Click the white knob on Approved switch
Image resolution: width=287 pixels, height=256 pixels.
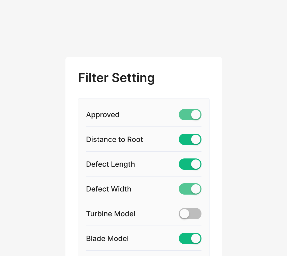pos(196,115)
